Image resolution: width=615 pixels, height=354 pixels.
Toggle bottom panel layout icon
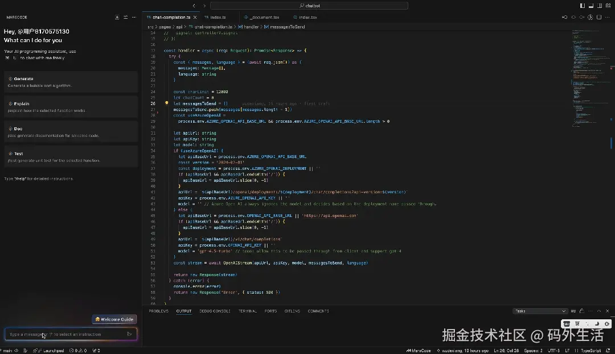click(591, 6)
